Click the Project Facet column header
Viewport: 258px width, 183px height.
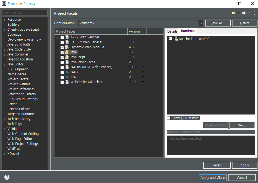pyautogui.click(x=91, y=31)
